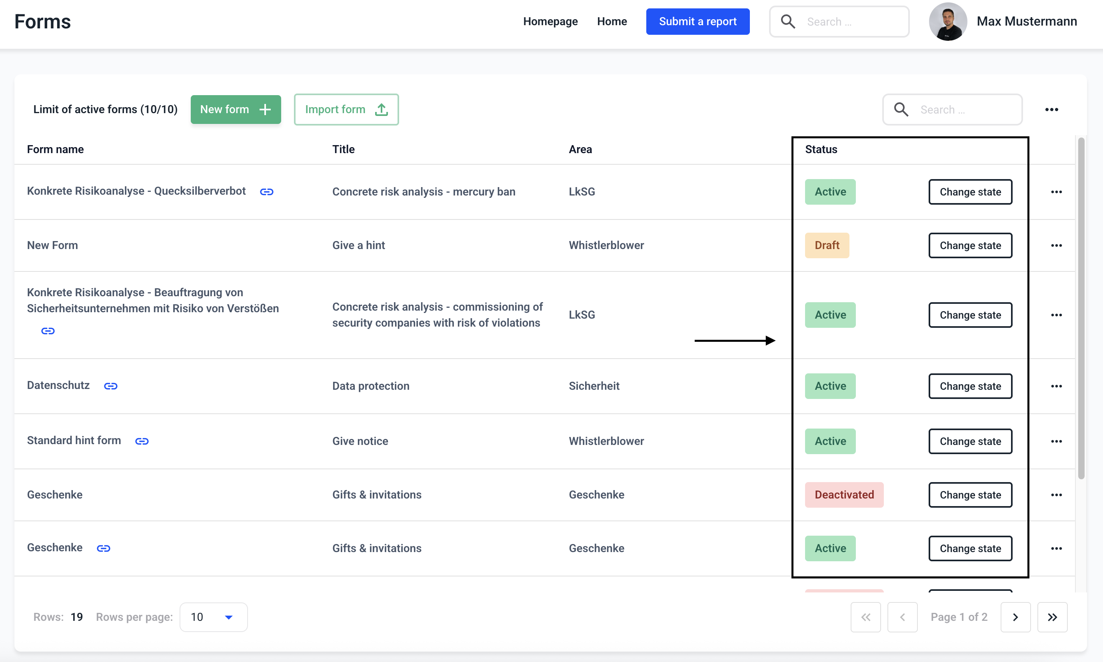Open table options menu beside forms search
1103x662 pixels.
point(1052,110)
